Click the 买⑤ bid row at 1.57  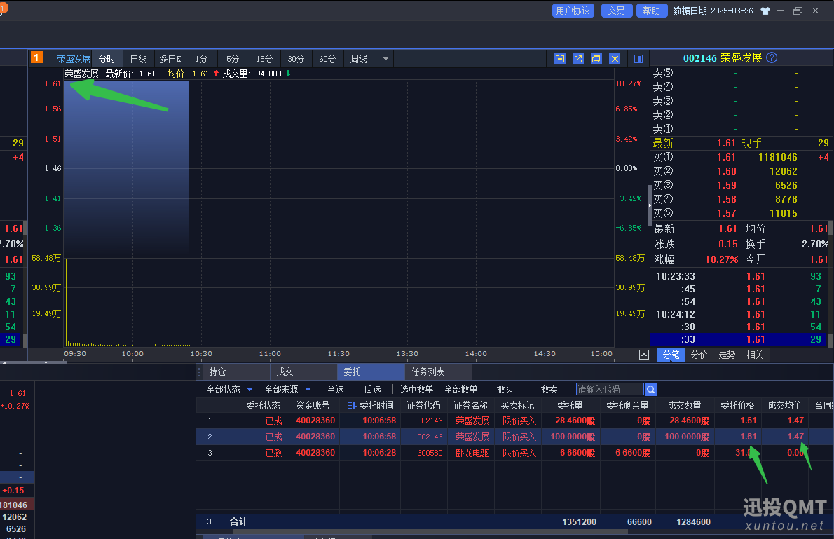tap(740, 213)
